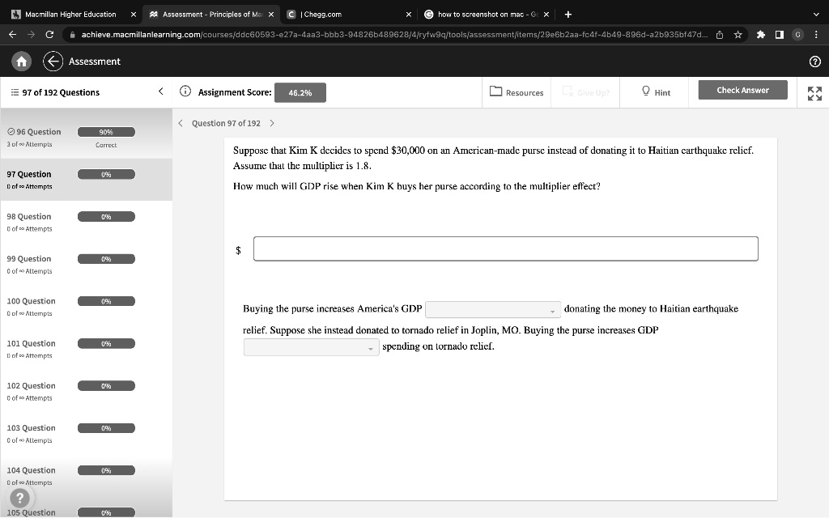Select 102 Question in sidebar

click(x=86, y=391)
